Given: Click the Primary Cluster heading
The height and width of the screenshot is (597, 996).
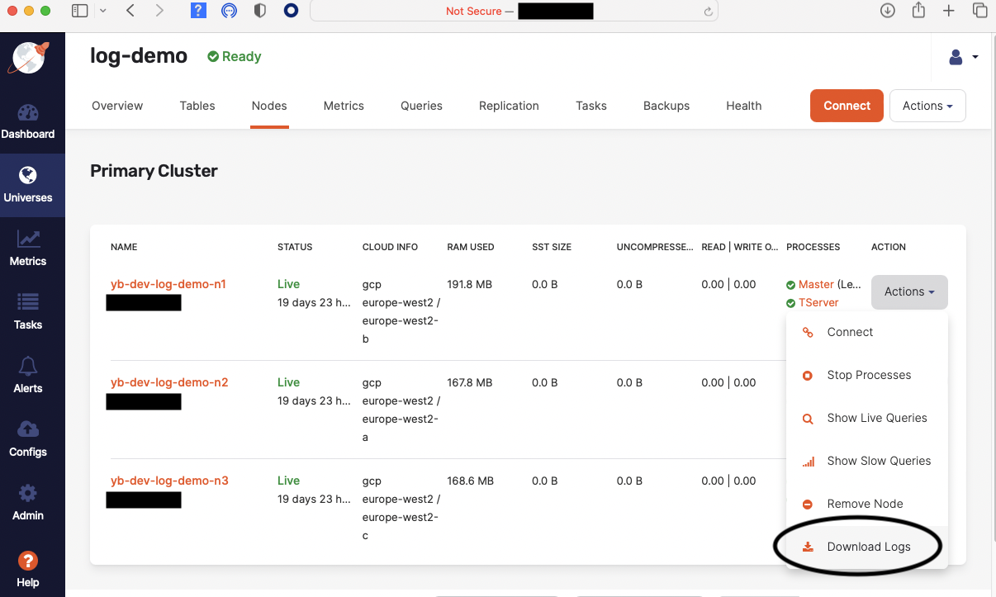Looking at the screenshot, I should point(154,171).
